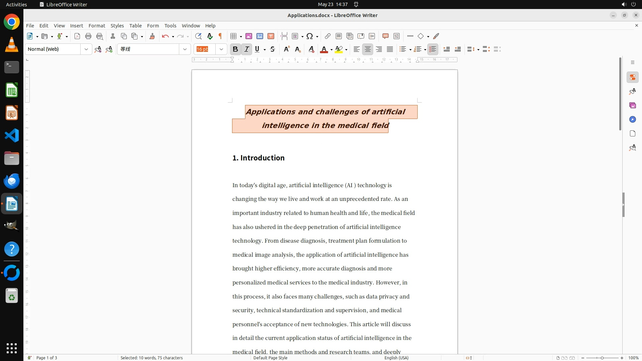Click the Export as PDF icon
This screenshot has height=361, width=642.
pyautogui.click(x=77, y=36)
